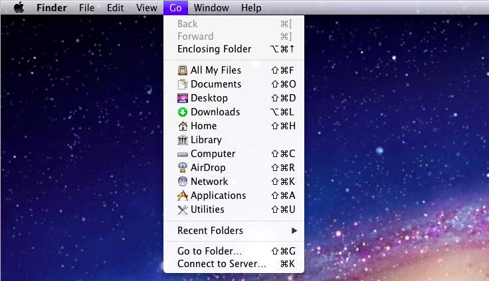
Task: Open the File menu
Action: (x=86, y=7)
